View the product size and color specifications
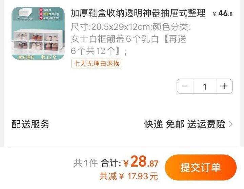244x189 pixels. [x=131, y=39]
